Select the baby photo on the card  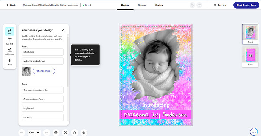point(155,65)
